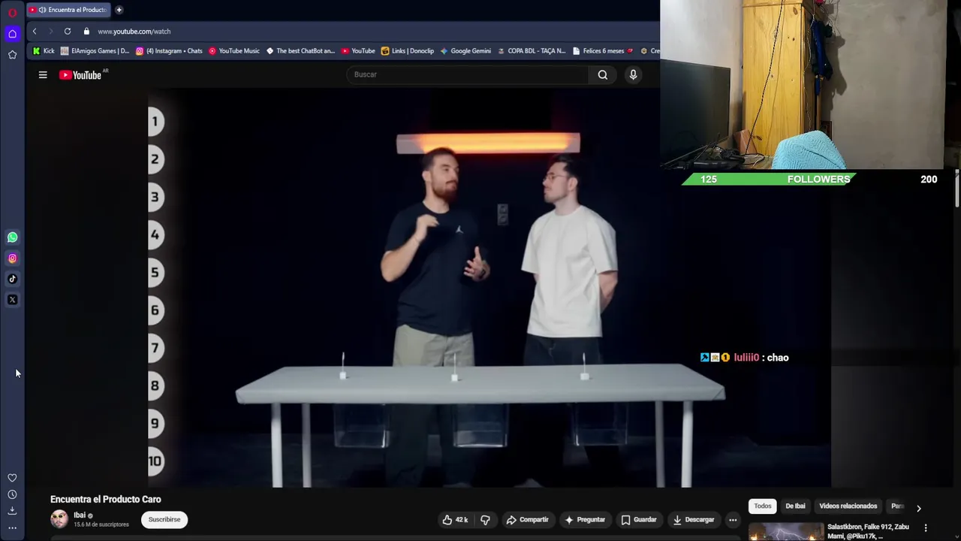Click Suscribirse button
Screen dimensions: 961x541
(x=164, y=520)
